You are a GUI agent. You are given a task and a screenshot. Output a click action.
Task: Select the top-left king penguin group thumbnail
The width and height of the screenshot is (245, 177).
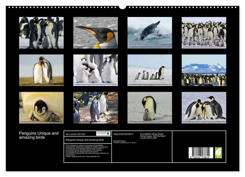coord(41,33)
